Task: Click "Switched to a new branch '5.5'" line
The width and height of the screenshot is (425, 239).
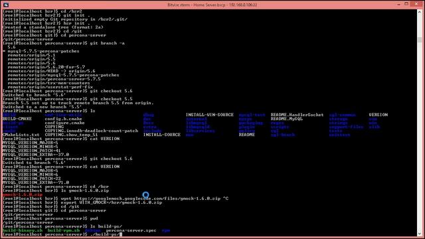Action: pos(41,107)
